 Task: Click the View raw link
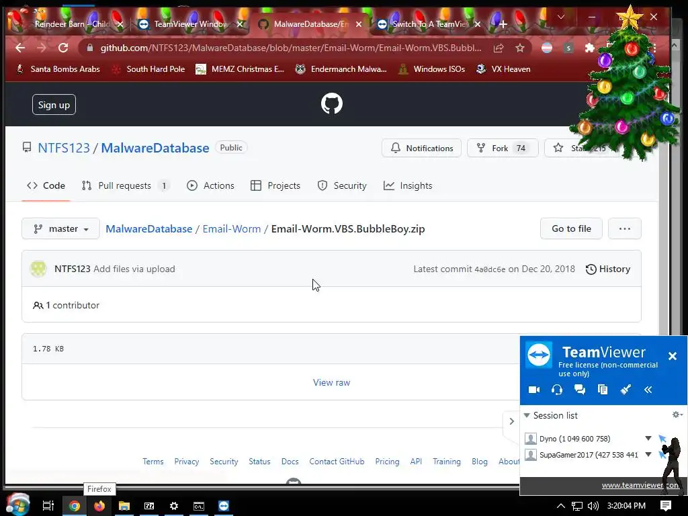click(332, 382)
